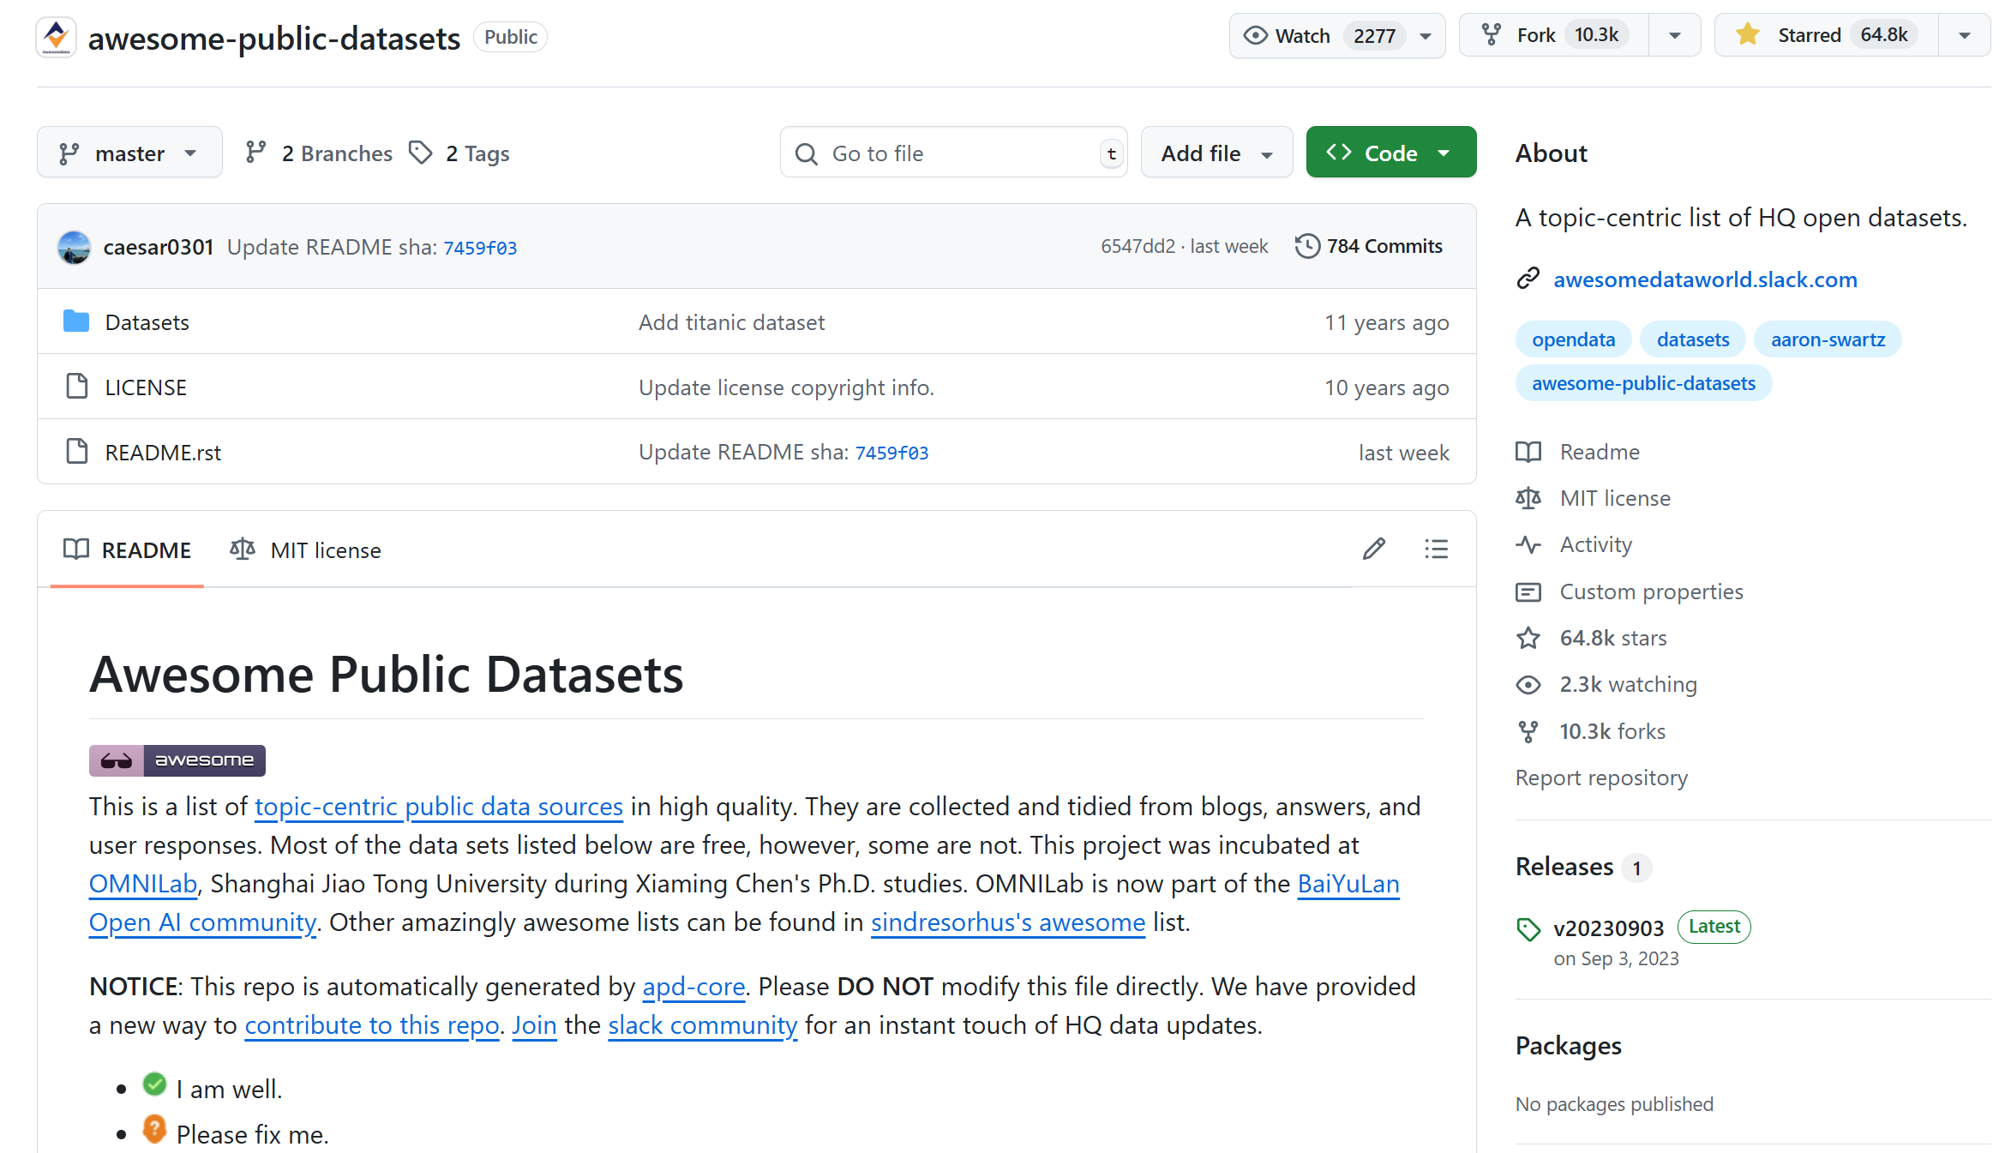The width and height of the screenshot is (2011, 1153).
Task: Edit README with the pencil icon
Action: 1374,549
